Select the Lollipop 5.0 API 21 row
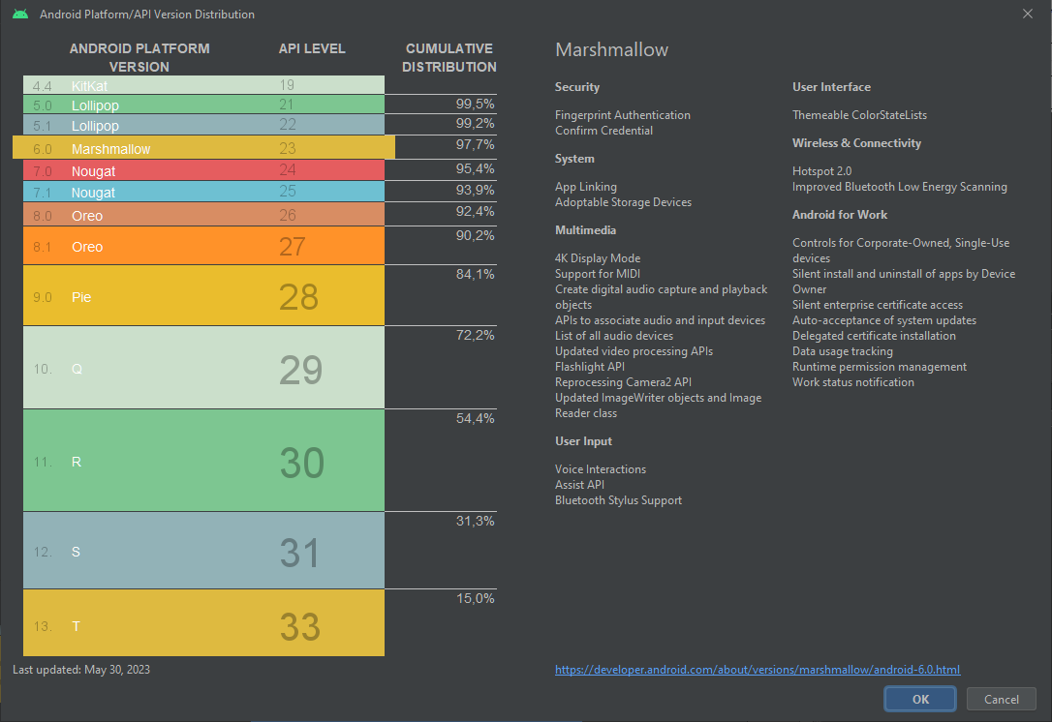 tap(203, 105)
